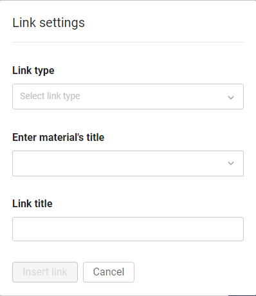Focus the Link title text field
The image size is (256, 296).
coord(128,229)
